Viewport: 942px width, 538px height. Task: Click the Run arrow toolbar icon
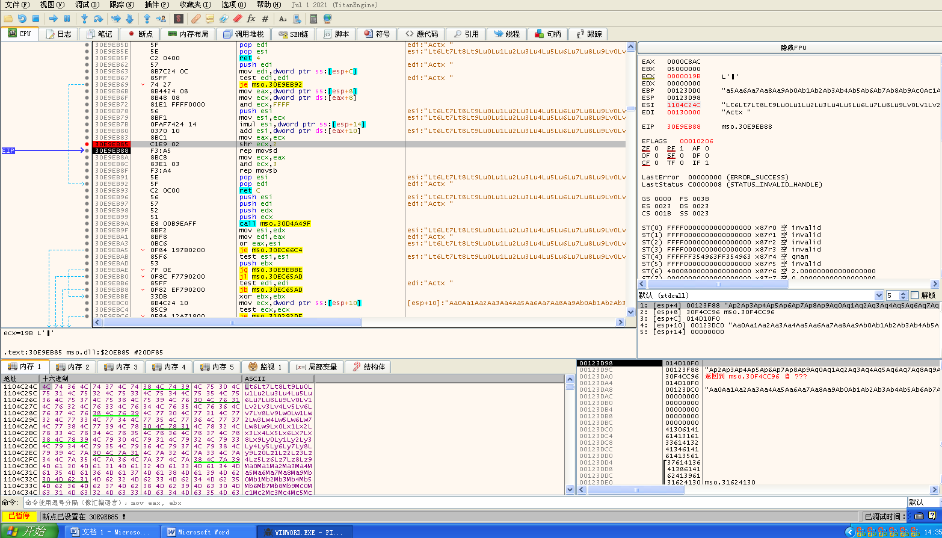pos(53,19)
